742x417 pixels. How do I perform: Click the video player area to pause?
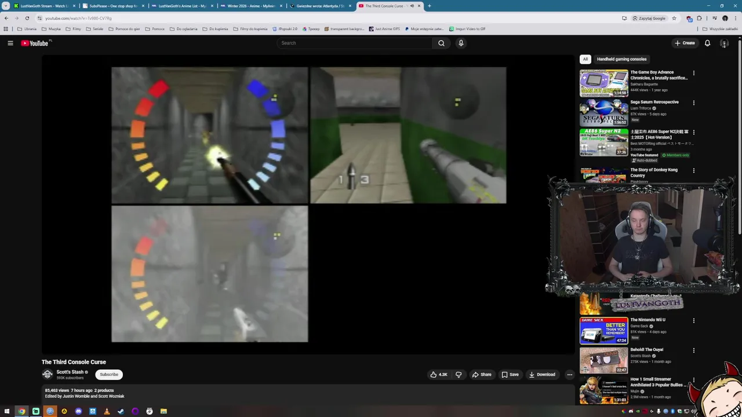click(308, 204)
